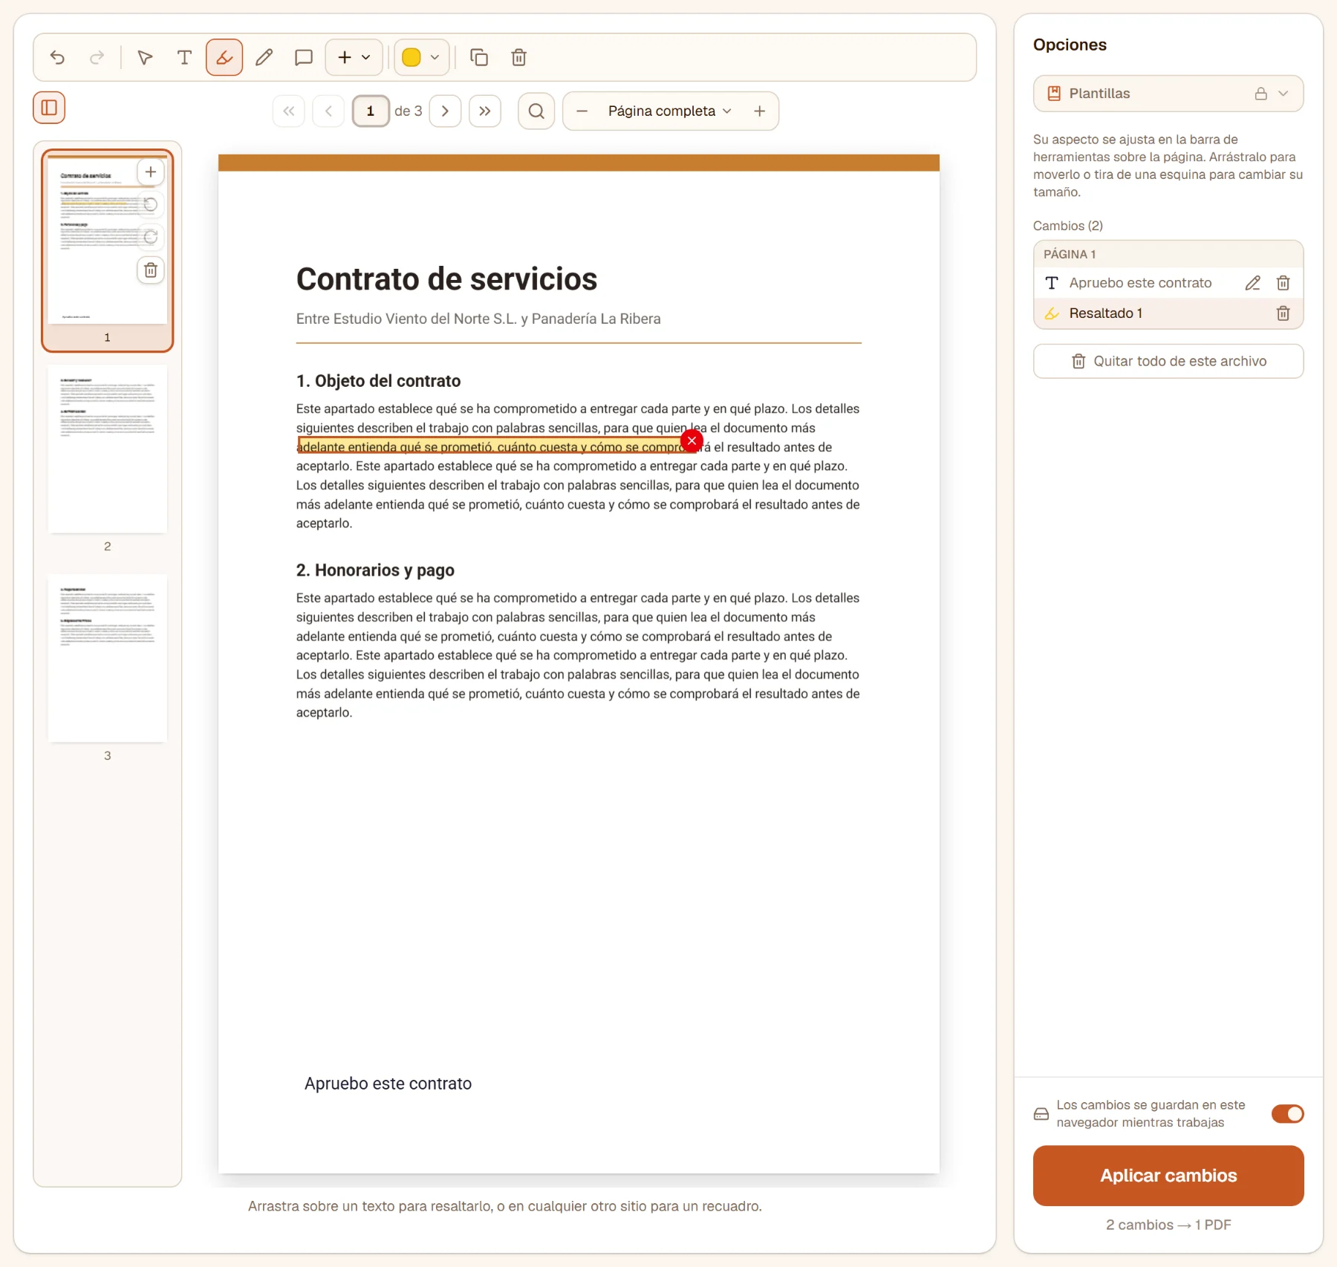Image resolution: width=1337 pixels, height=1267 pixels.
Task: Click 'Aplicar cambios' button
Action: pos(1168,1176)
